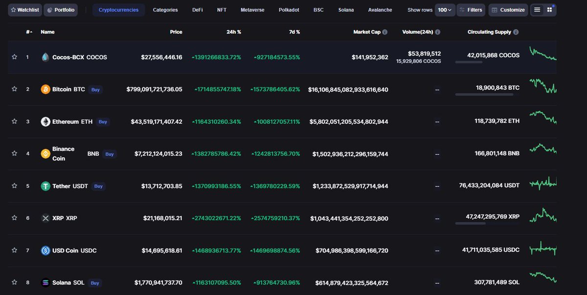Image resolution: width=587 pixels, height=295 pixels.
Task: Click the Buy button for Solana
Action: (x=95, y=283)
